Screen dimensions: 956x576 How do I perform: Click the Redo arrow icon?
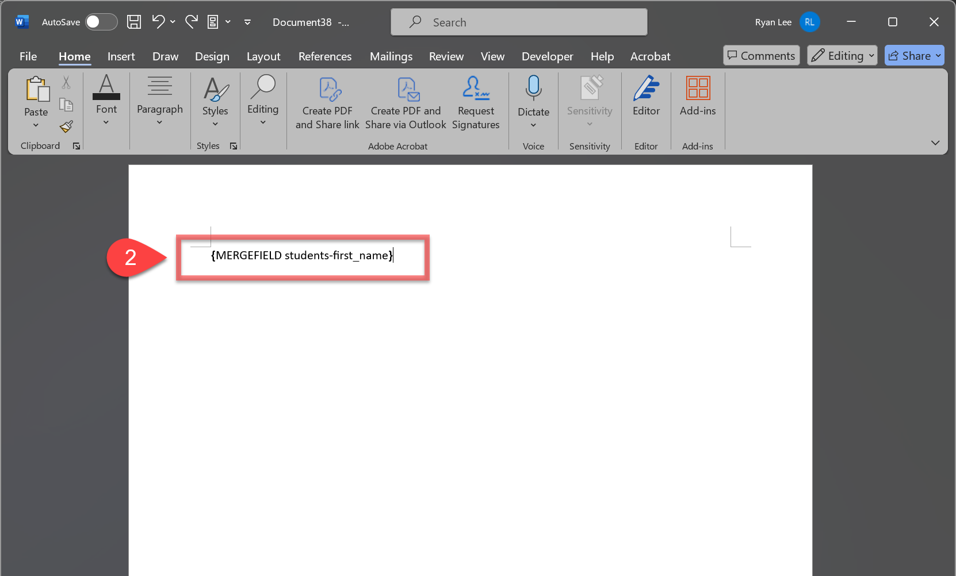coord(192,22)
